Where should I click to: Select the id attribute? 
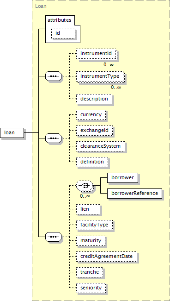(x=63, y=33)
